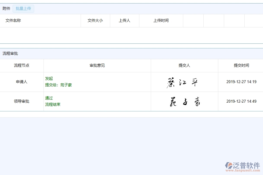Sort by the 文件名称 column header
This screenshot has height=175, width=263.
[x=13, y=20]
